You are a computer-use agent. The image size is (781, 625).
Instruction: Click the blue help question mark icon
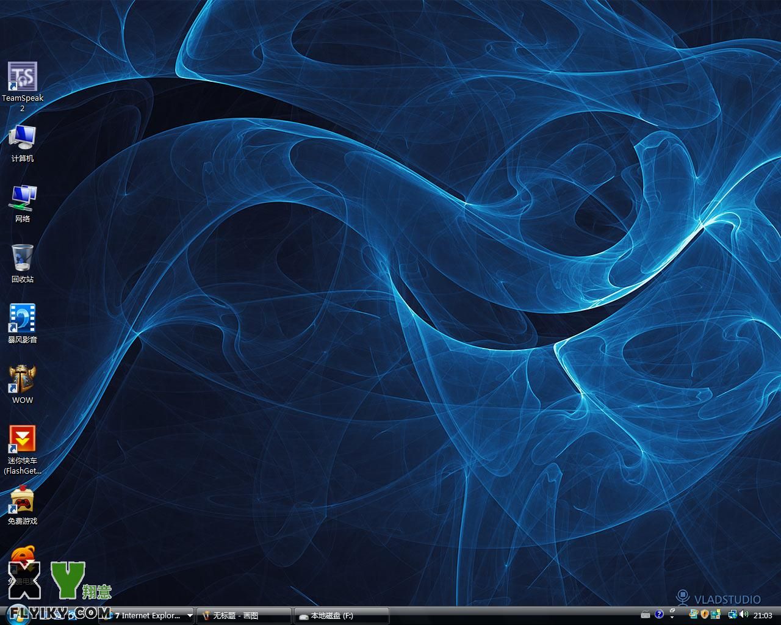(659, 614)
